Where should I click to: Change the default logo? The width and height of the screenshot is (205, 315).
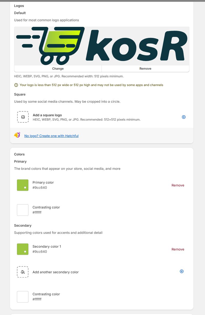coord(58,69)
